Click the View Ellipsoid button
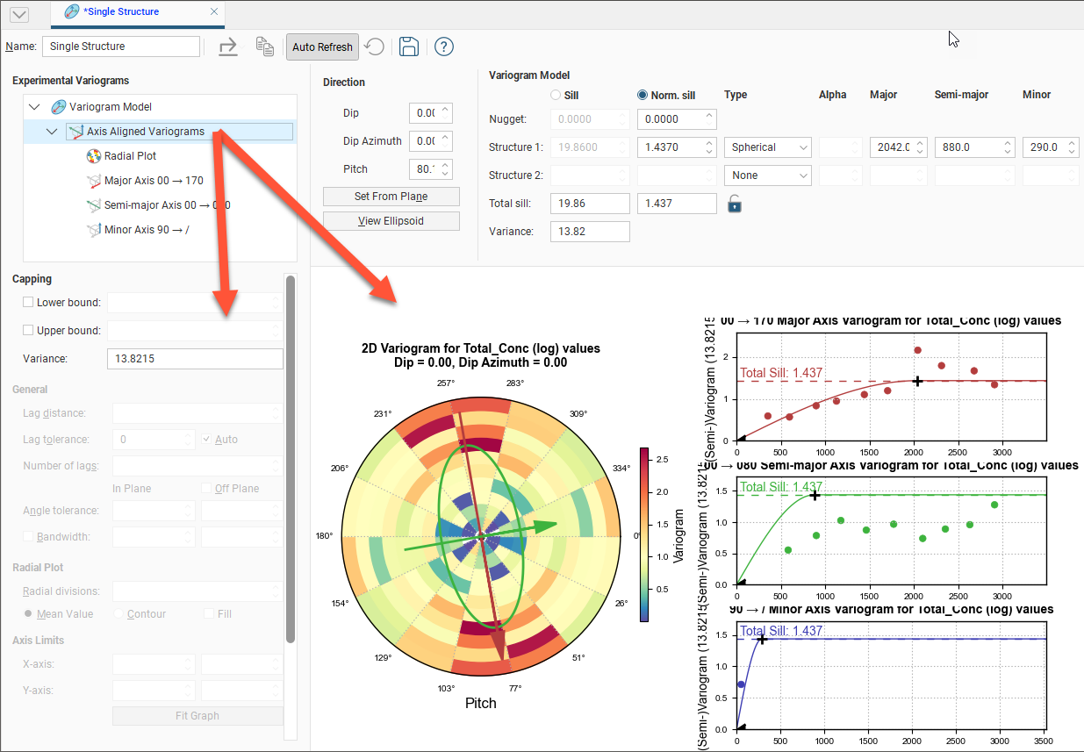 tap(391, 221)
